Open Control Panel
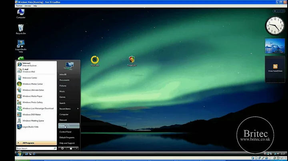 tap(69, 132)
